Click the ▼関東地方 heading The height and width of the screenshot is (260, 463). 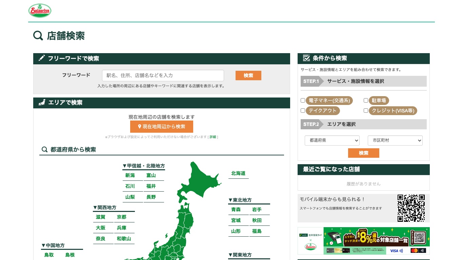click(x=240, y=255)
